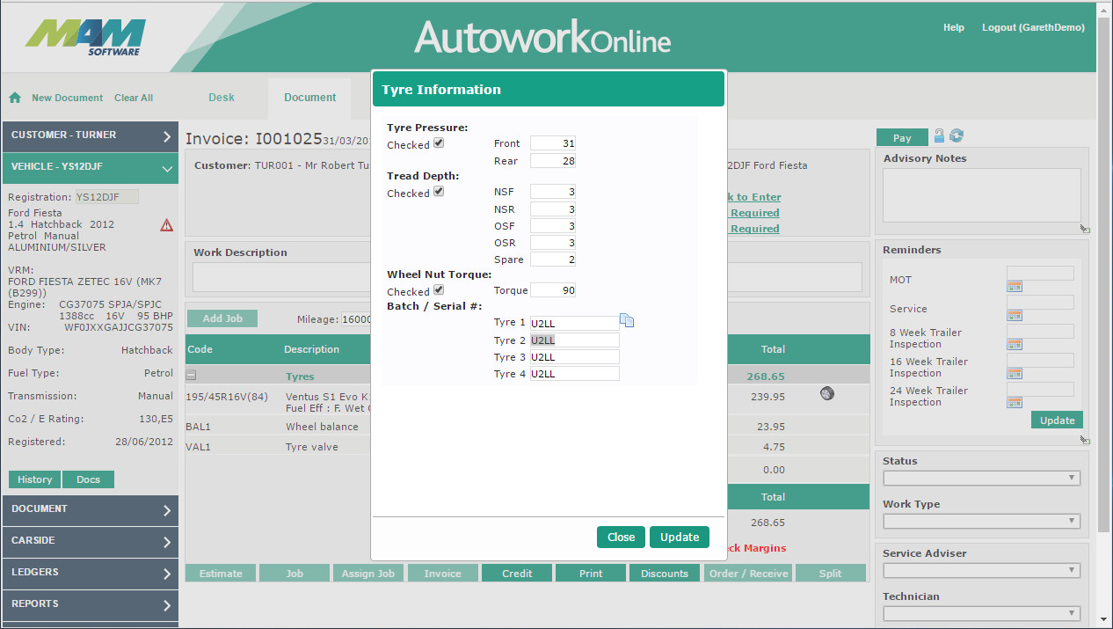
Task: Click the padlock icon next to Pay
Action: (939, 135)
